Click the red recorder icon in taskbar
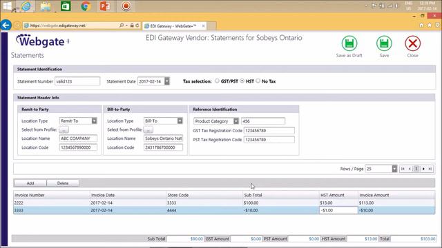442x248 pixels. (126, 6)
